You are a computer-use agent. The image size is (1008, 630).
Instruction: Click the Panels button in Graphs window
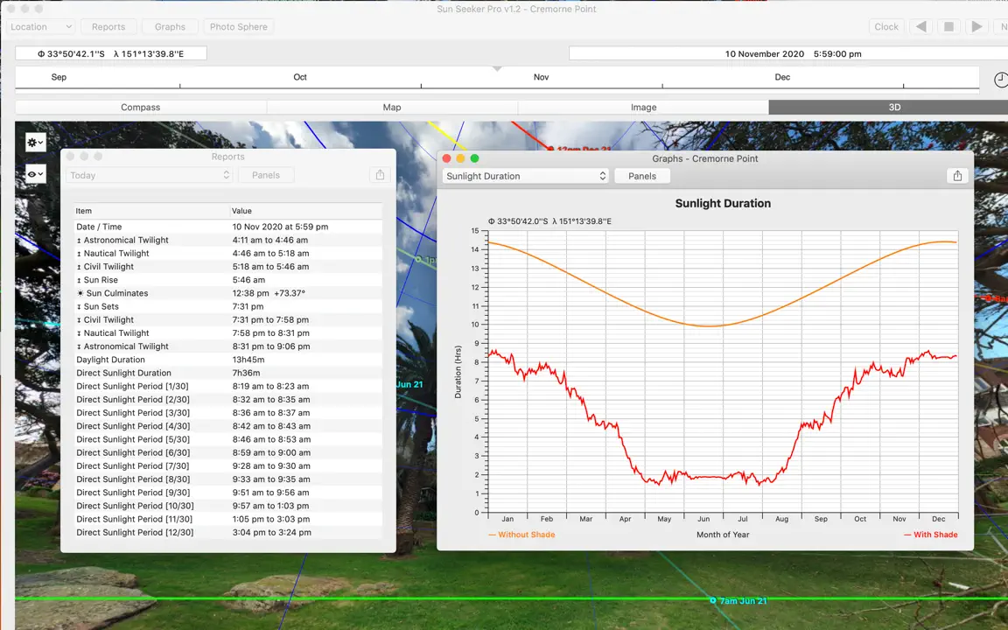642,176
